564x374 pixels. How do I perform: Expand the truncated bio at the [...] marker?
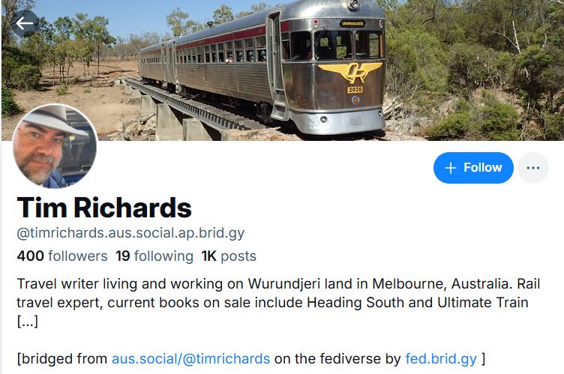tap(27, 321)
